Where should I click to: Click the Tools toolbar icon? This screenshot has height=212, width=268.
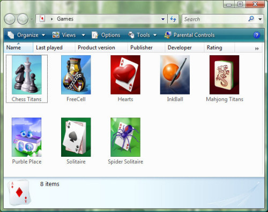131,35
